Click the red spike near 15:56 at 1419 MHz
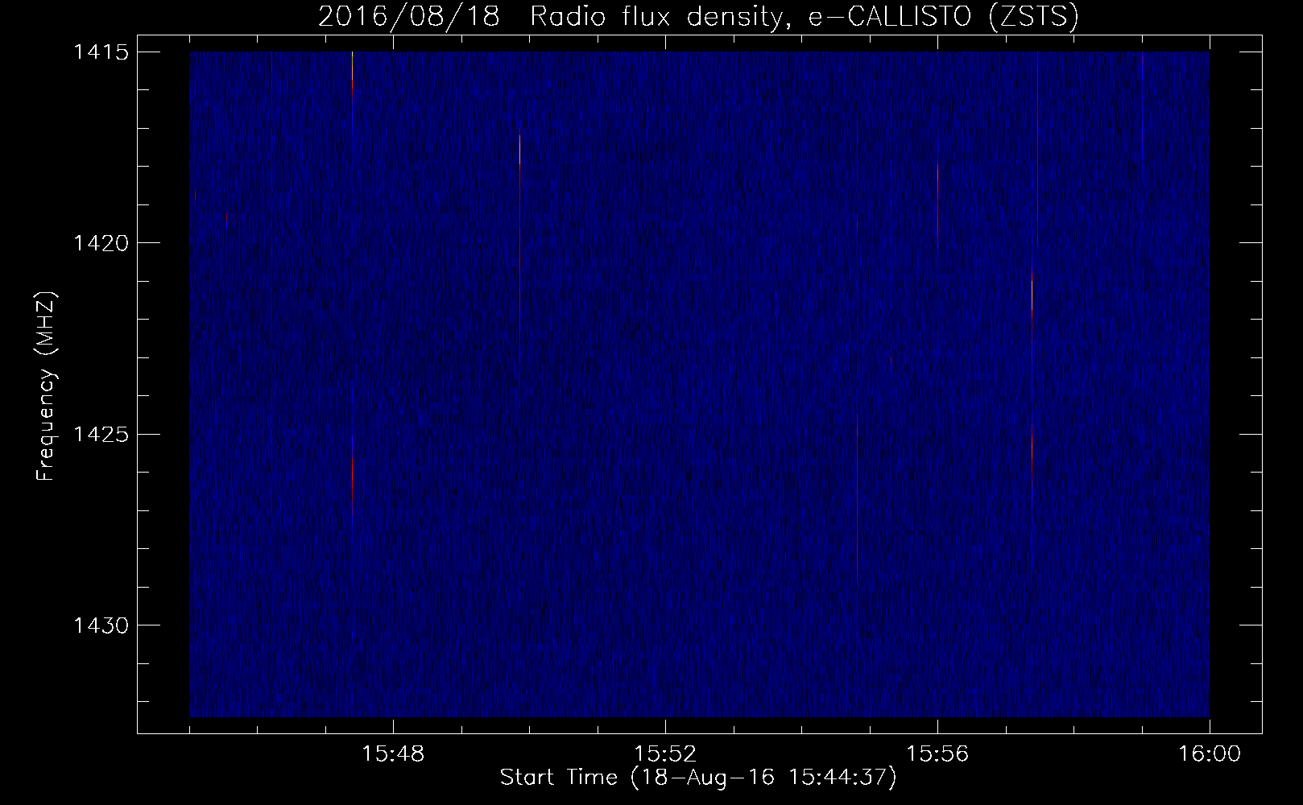Screen dimensions: 1303x805 938,205
